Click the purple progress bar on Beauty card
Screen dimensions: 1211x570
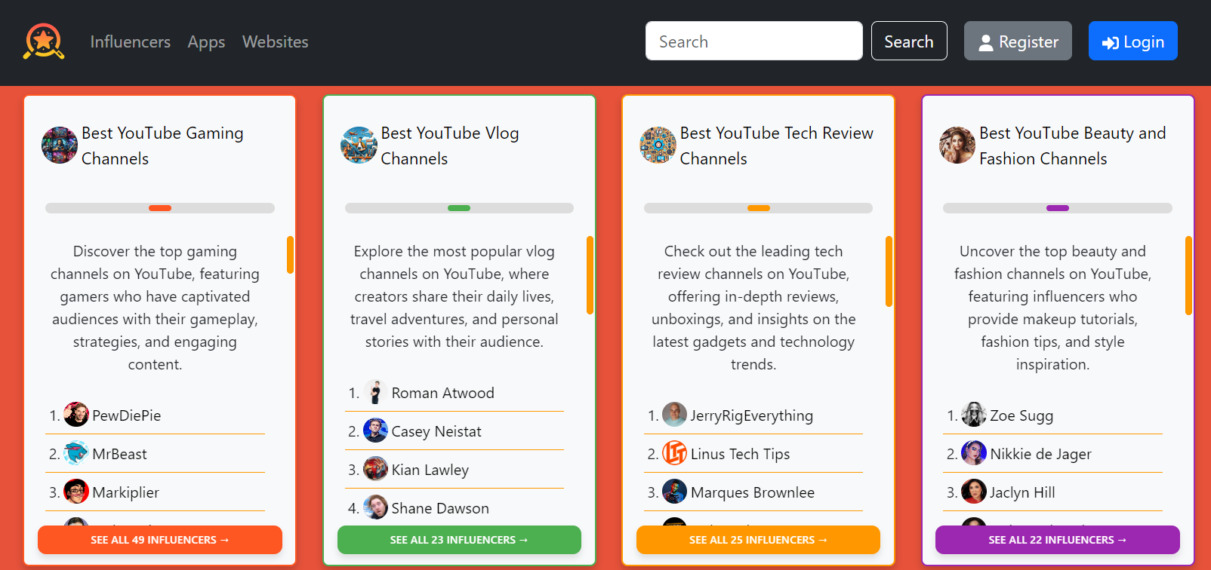click(1058, 208)
